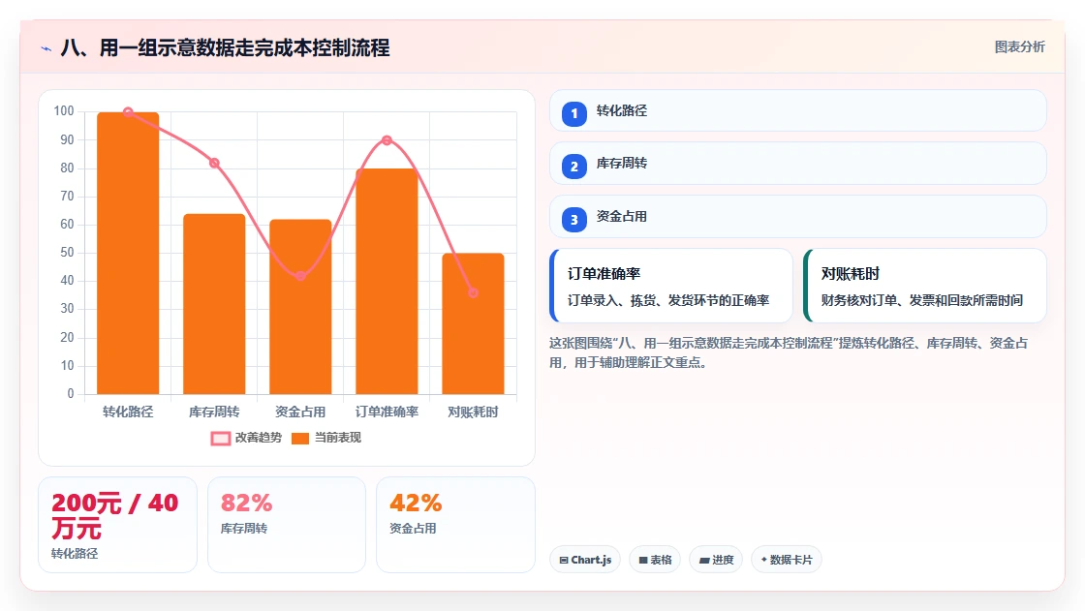
Task: Click the trend line point at 对账耗时
Action: pos(474,292)
